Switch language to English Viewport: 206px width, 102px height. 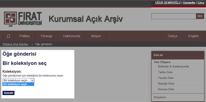[193, 36]
